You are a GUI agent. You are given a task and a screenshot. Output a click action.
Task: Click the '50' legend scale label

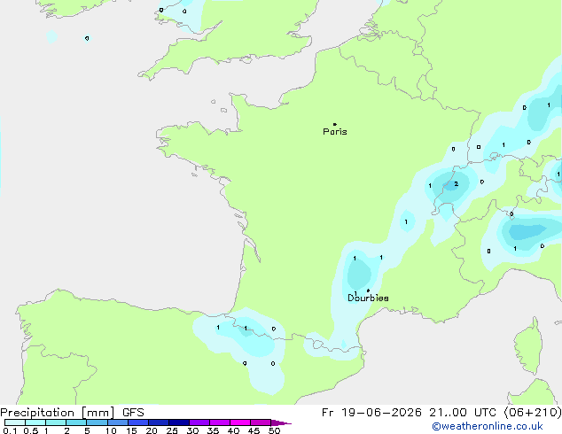(274, 430)
